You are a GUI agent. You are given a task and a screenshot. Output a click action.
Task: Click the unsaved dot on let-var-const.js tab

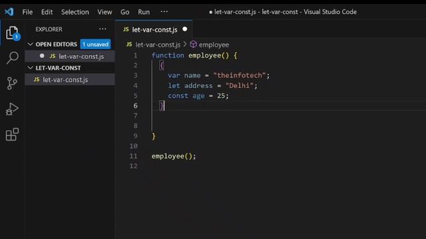click(185, 29)
